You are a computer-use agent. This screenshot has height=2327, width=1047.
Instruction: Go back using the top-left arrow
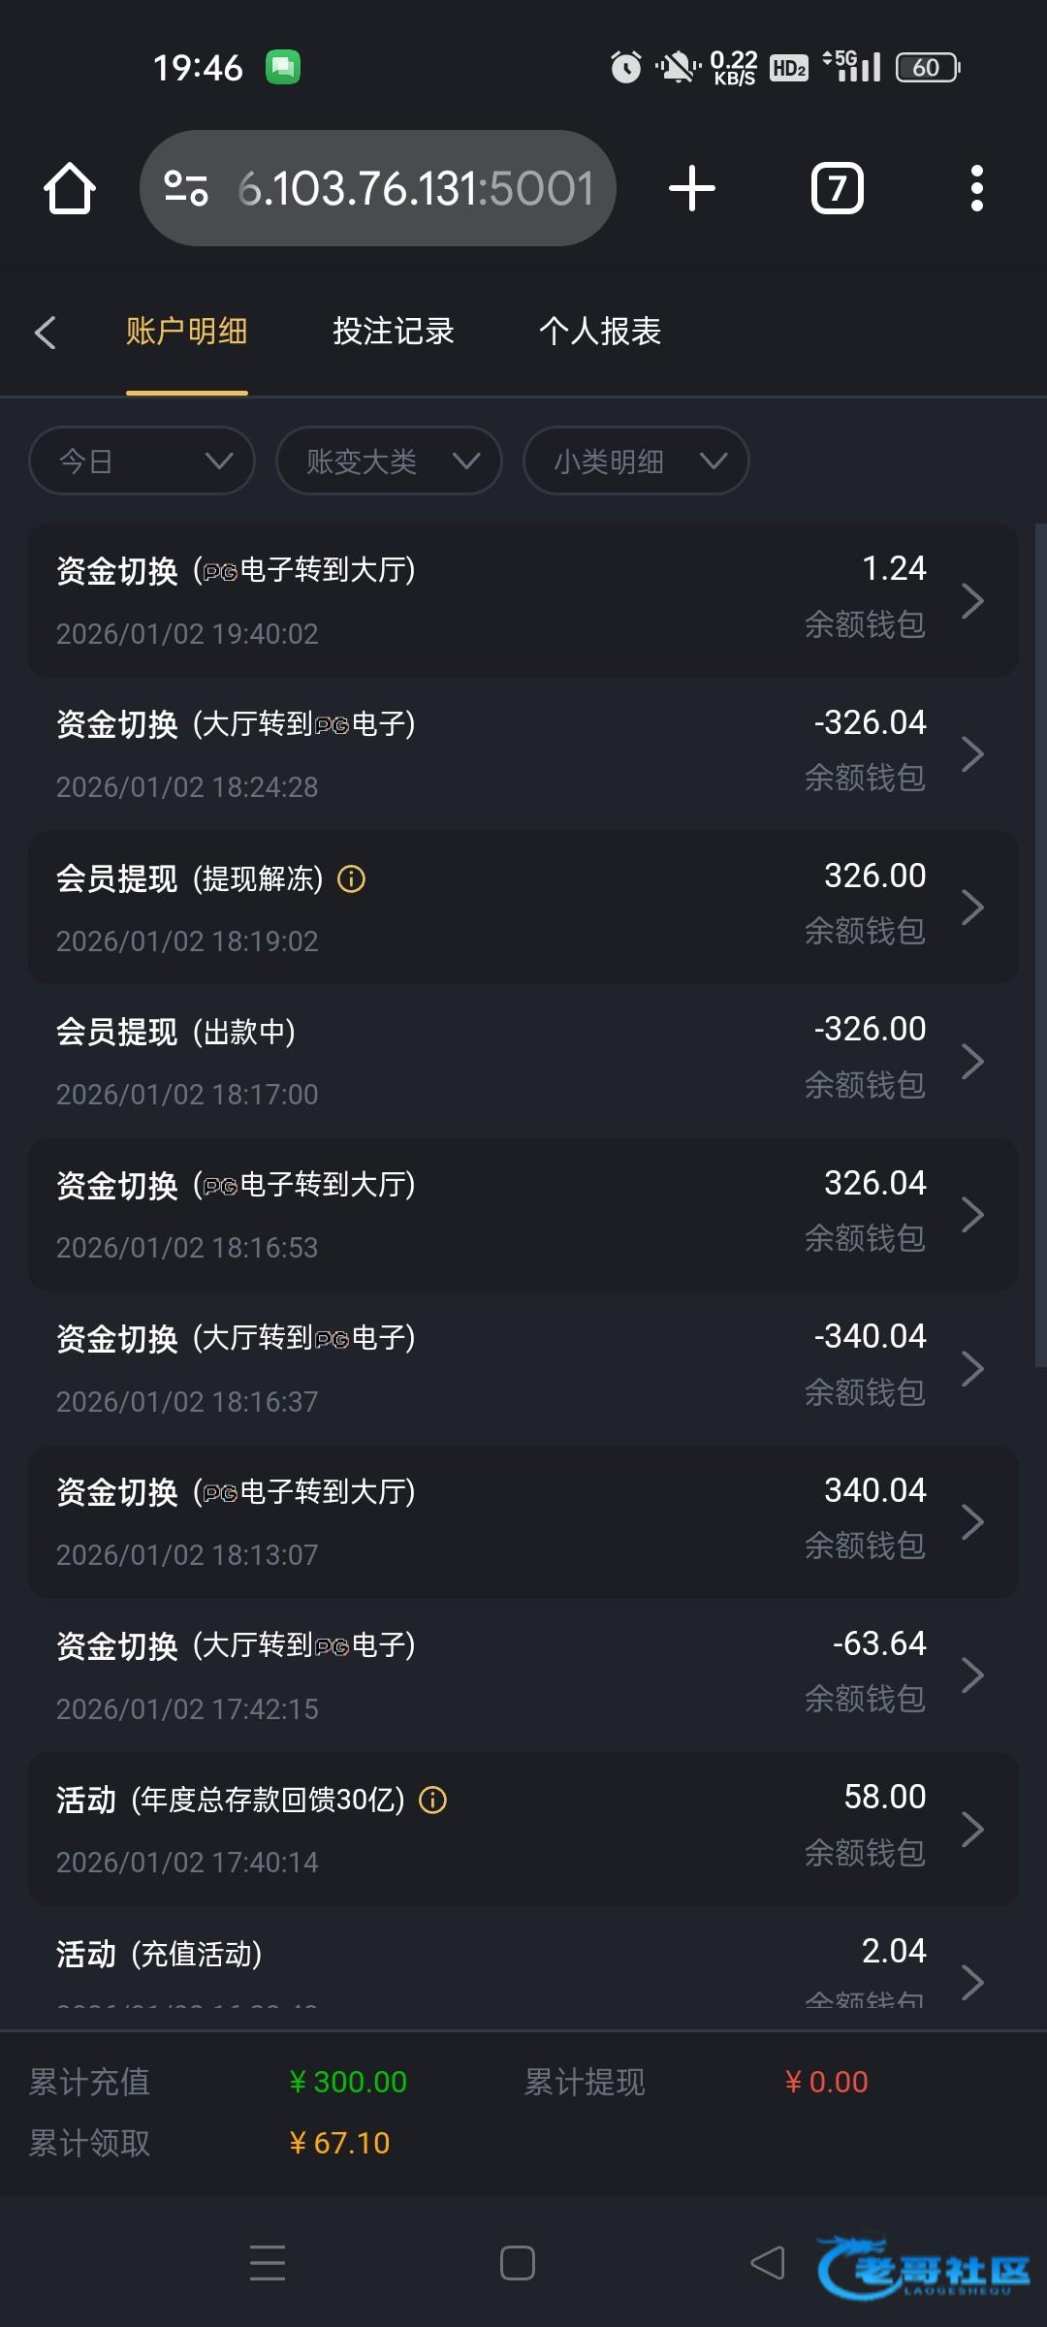click(46, 333)
